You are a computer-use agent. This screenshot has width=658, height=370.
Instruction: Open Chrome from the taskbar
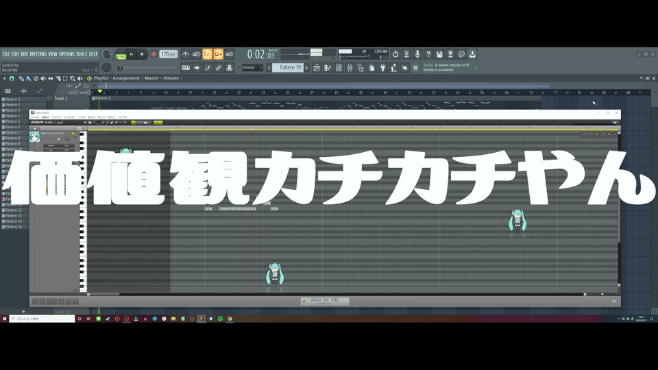point(230,319)
